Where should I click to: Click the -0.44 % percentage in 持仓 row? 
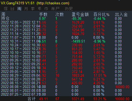(99, 18)
